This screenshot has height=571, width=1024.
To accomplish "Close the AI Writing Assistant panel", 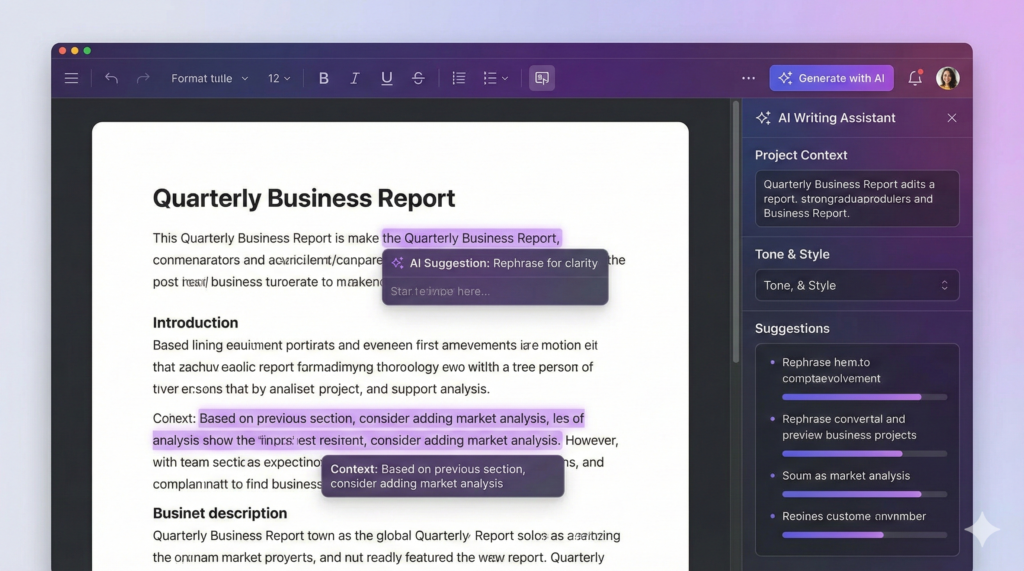I will click(952, 118).
